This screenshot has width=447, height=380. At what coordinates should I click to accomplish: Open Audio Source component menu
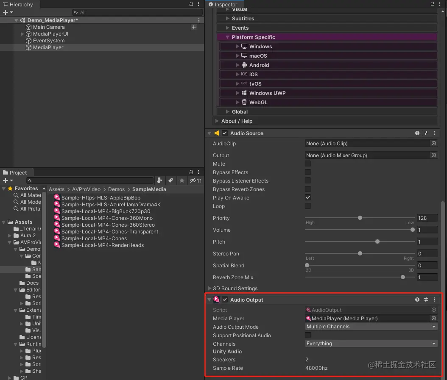pos(434,133)
